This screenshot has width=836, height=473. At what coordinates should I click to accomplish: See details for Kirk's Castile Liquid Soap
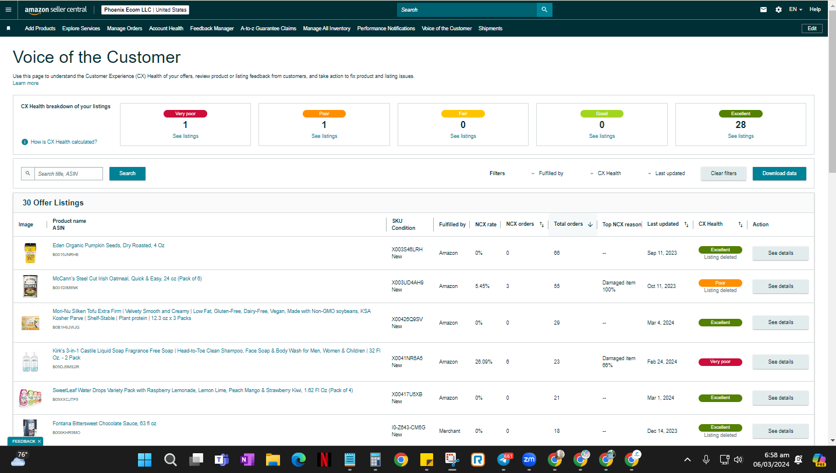pos(781,362)
